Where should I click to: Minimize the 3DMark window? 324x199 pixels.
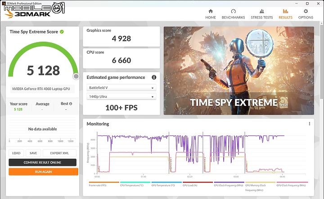click(297, 4)
